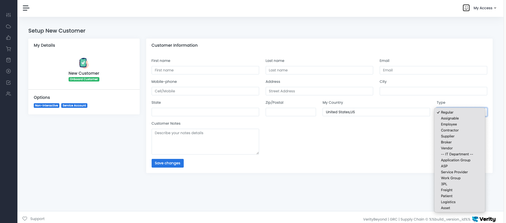Toggle the Service Account option badge
The width and height of the screenshot is (506, 223).
coord(74,105)
